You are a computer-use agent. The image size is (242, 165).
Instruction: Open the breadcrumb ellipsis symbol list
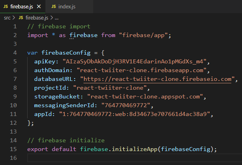click(x=57, y=18)
